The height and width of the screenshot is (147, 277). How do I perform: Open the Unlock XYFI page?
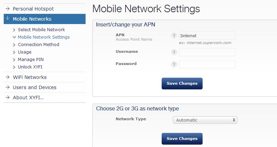[30, 67]
